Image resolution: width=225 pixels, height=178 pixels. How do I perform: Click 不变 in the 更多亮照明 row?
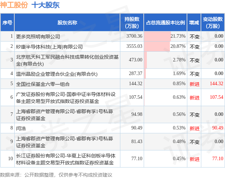click(x=195, y=37)
